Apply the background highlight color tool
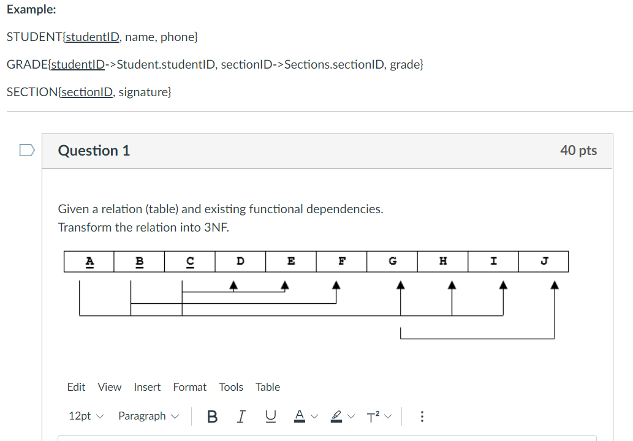The width and height of the screenshot is (633, 441). 335,416
